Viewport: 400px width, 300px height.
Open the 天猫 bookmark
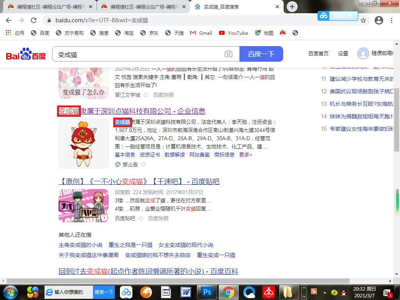pos(175,33)
